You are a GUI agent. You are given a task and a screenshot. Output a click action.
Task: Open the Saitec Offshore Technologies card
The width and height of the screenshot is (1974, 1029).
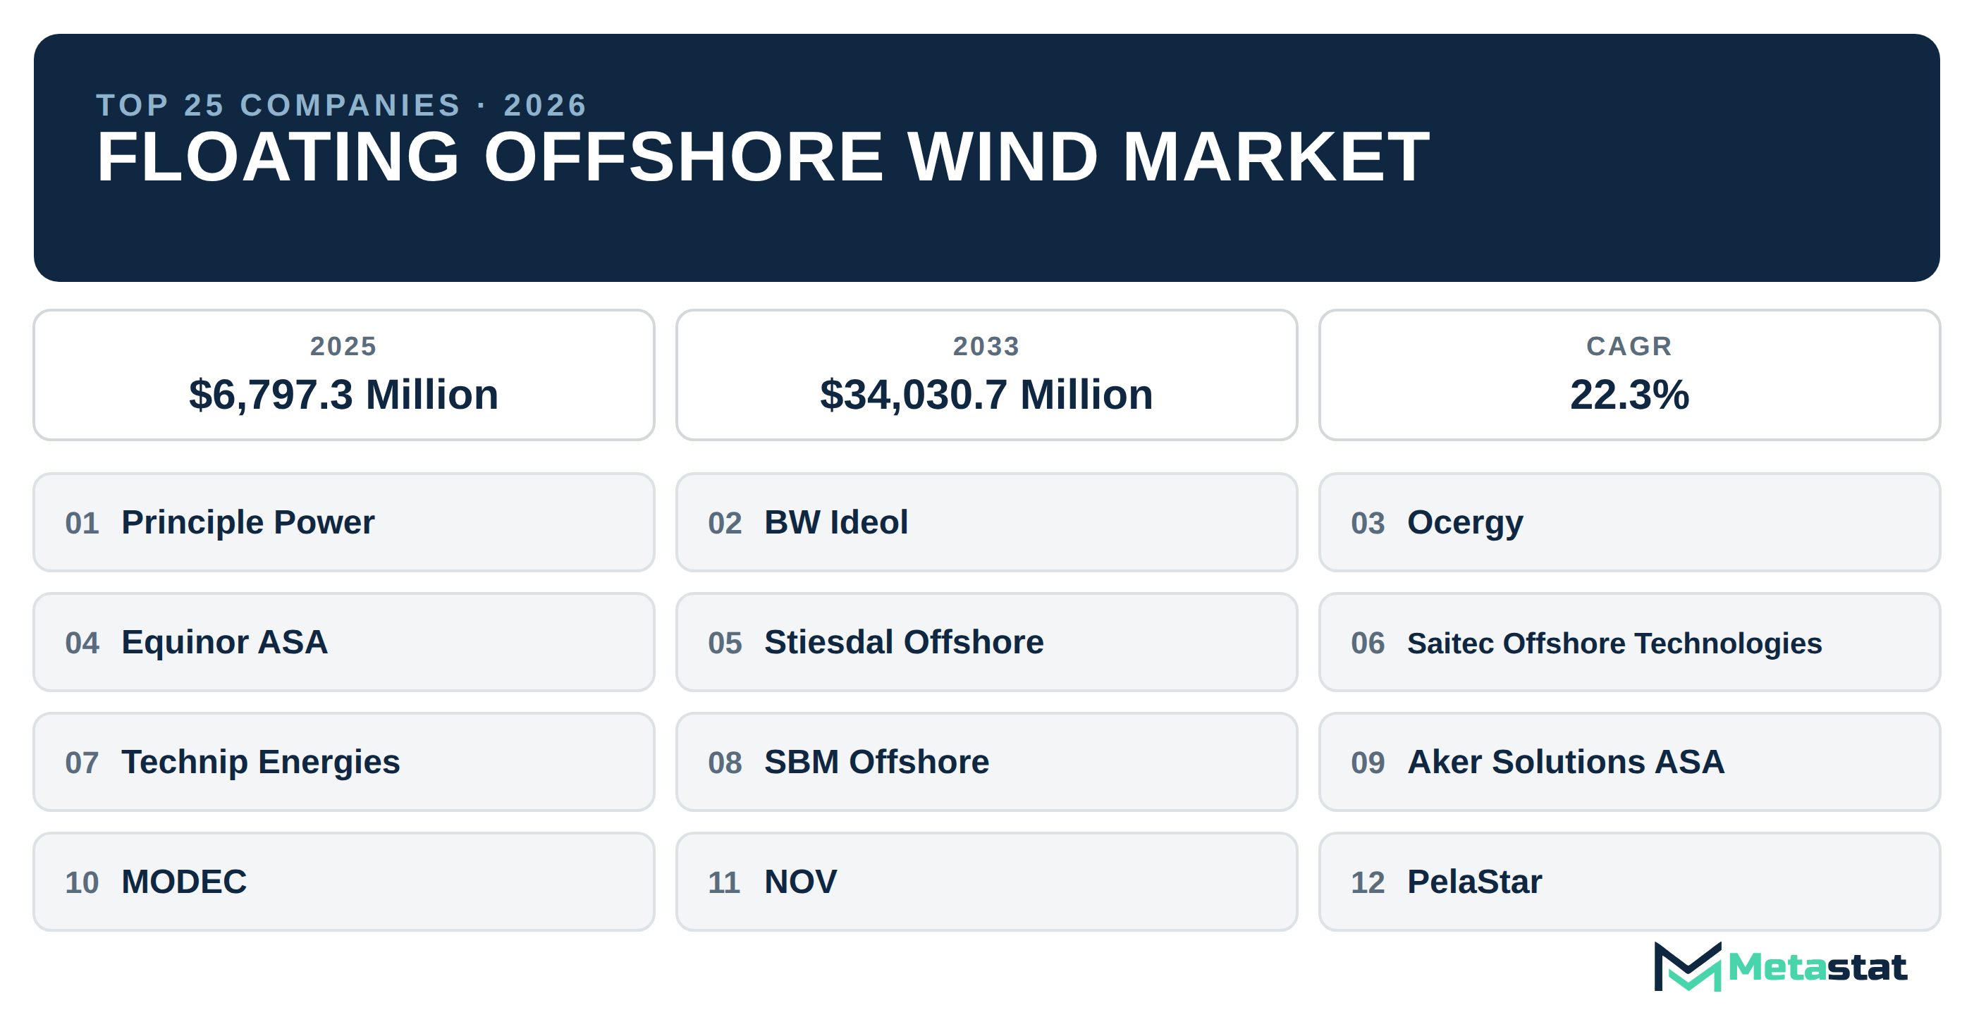1629,642
